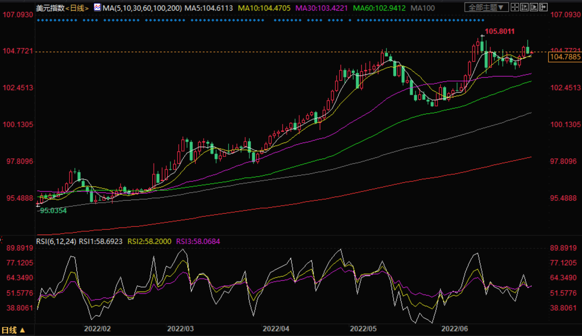Click the RSI(6,12,24) indicator label

click(56, 241)
